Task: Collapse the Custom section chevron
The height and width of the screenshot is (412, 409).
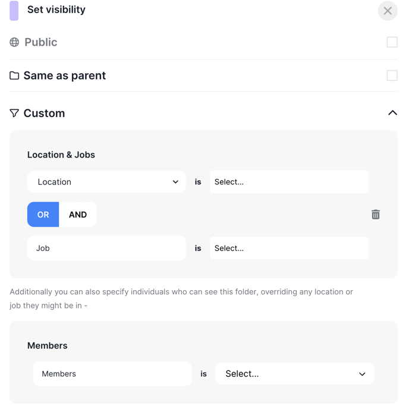Action: point(392,113)
